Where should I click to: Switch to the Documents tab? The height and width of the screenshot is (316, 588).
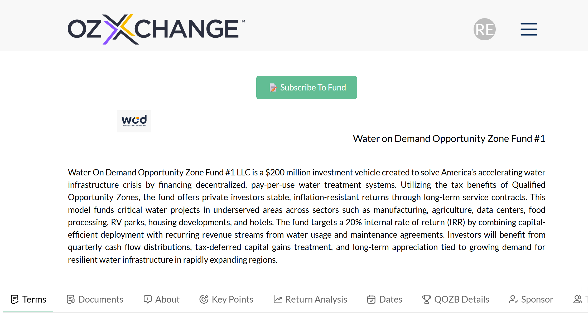coord(100,299)
